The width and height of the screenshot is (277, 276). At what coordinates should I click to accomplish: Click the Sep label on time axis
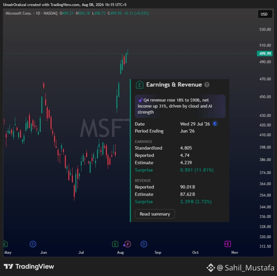click(x=158, y=252)
